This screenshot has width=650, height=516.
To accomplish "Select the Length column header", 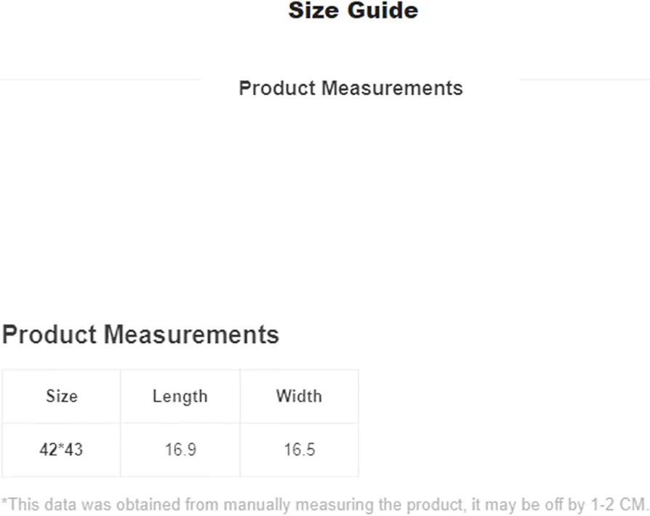I will pyautogui.click(x=180, y=396).
